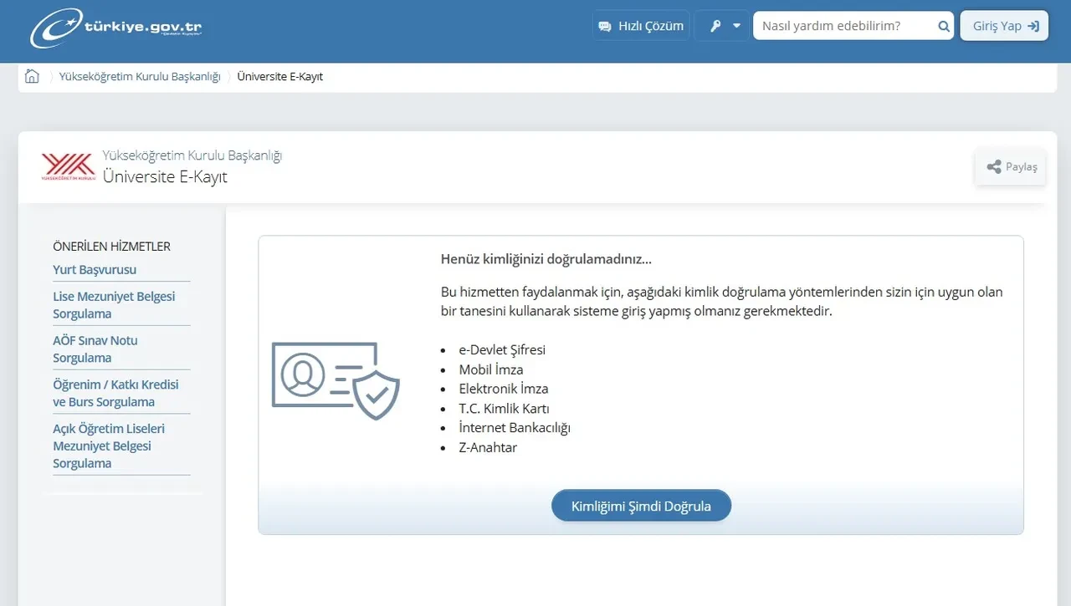Click the search magnifier icon
1071x606 pixels.
coord(943,27)
